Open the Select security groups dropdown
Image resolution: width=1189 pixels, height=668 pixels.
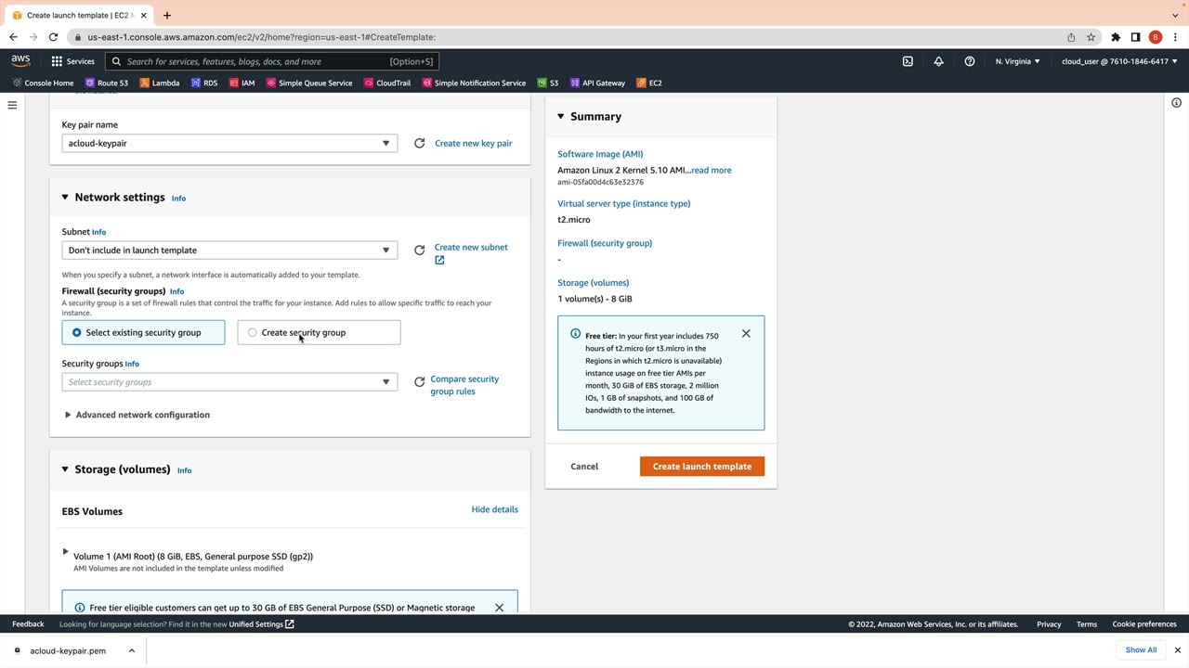click(229, 382)
